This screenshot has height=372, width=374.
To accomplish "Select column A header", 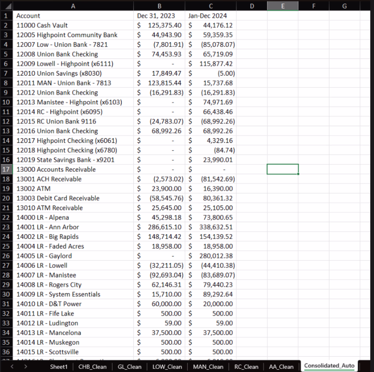I will click(73, 6).
